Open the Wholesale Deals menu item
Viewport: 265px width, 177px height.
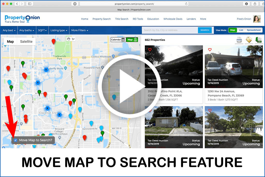pyautogui.click(x=173, y=19)
